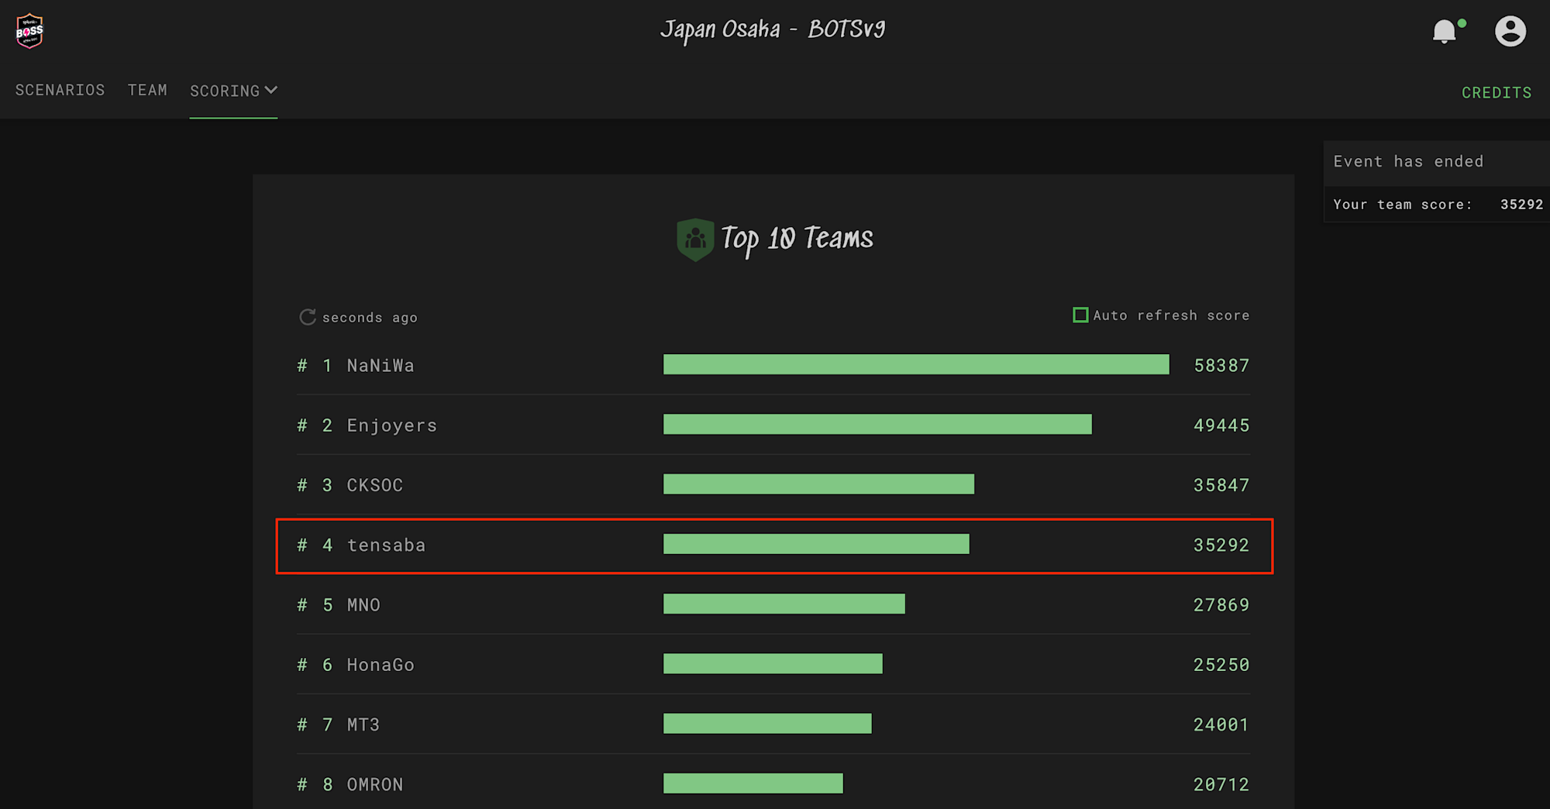Click the Your team score value
The height and width of the screenshot is (809, 1550).
tap(1521, 205)
